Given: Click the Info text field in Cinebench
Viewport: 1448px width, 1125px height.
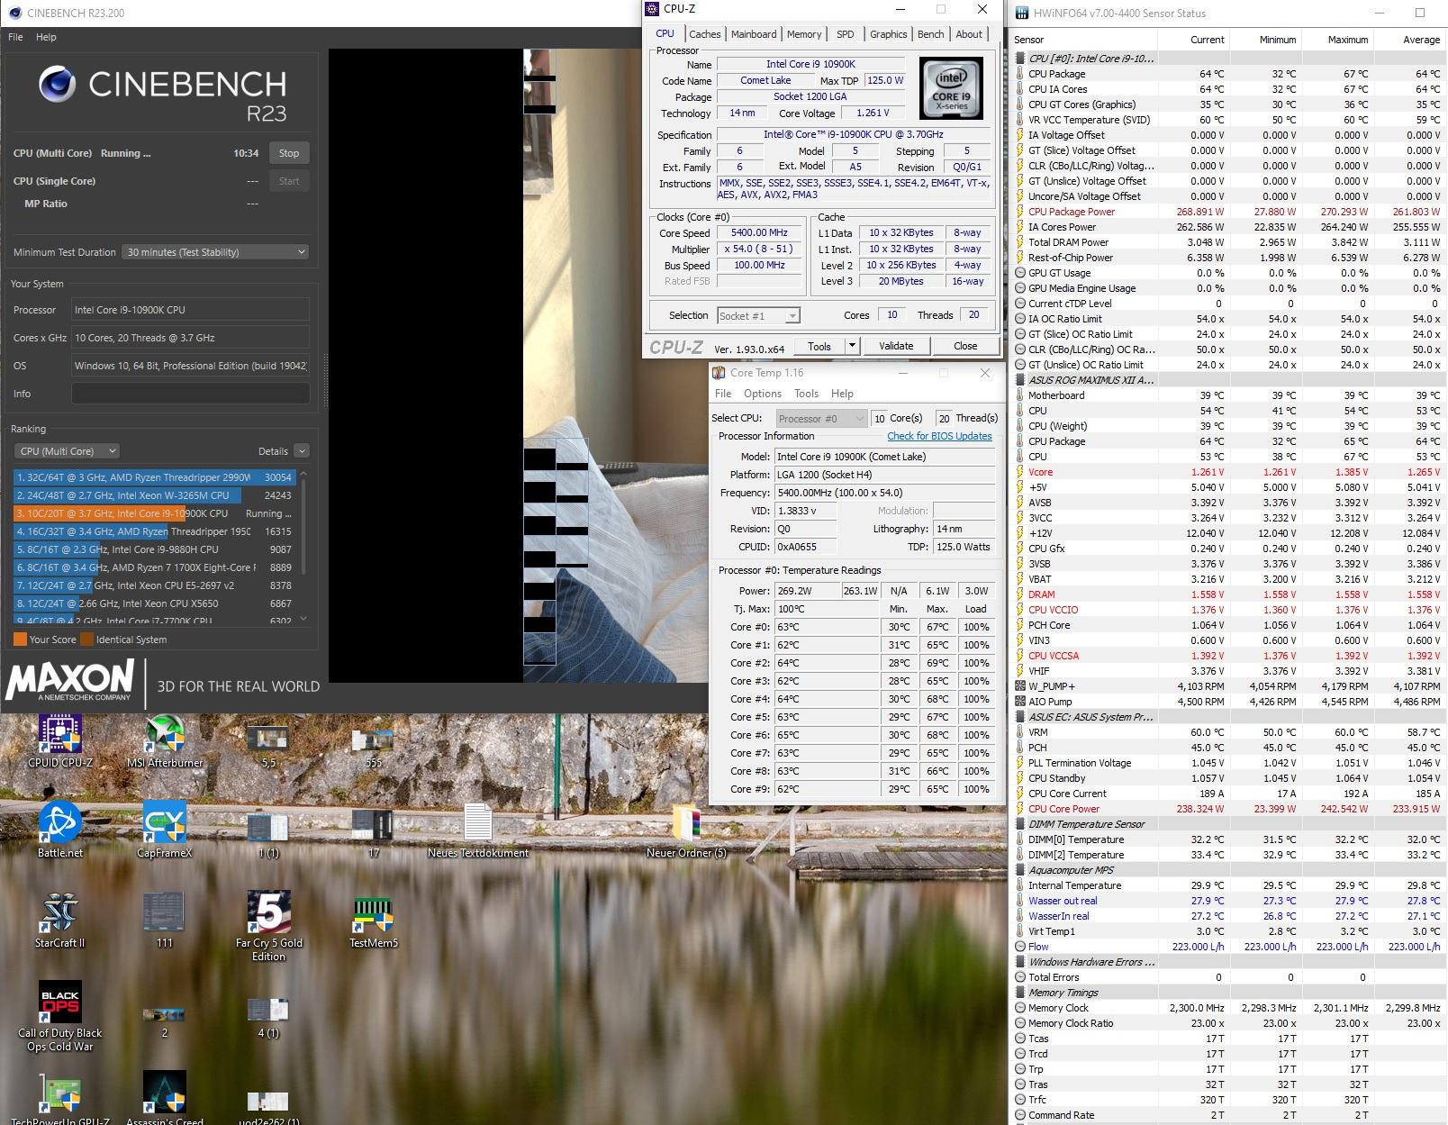Looking at the screenshot, I should coord(190,394).
